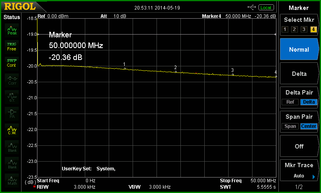
Task: Select the USB connection icon
Action: tap(252, 8)
